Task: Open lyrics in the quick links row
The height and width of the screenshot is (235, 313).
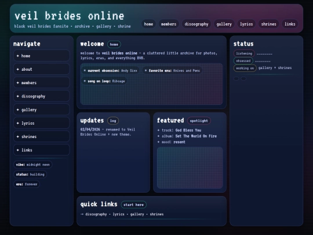Action: click(118, 214)
